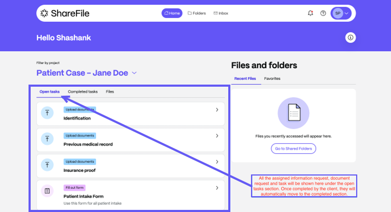Open Inbox in the top navigation
The image size is (391, 212).
tap(221, 13)
